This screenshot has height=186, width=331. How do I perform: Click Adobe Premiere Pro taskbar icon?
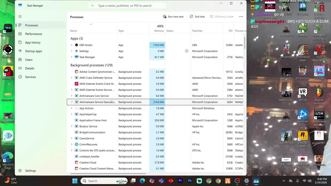click(180, 181)
